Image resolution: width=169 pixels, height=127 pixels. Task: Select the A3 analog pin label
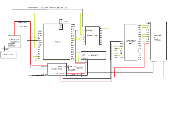tap(39, 54)
